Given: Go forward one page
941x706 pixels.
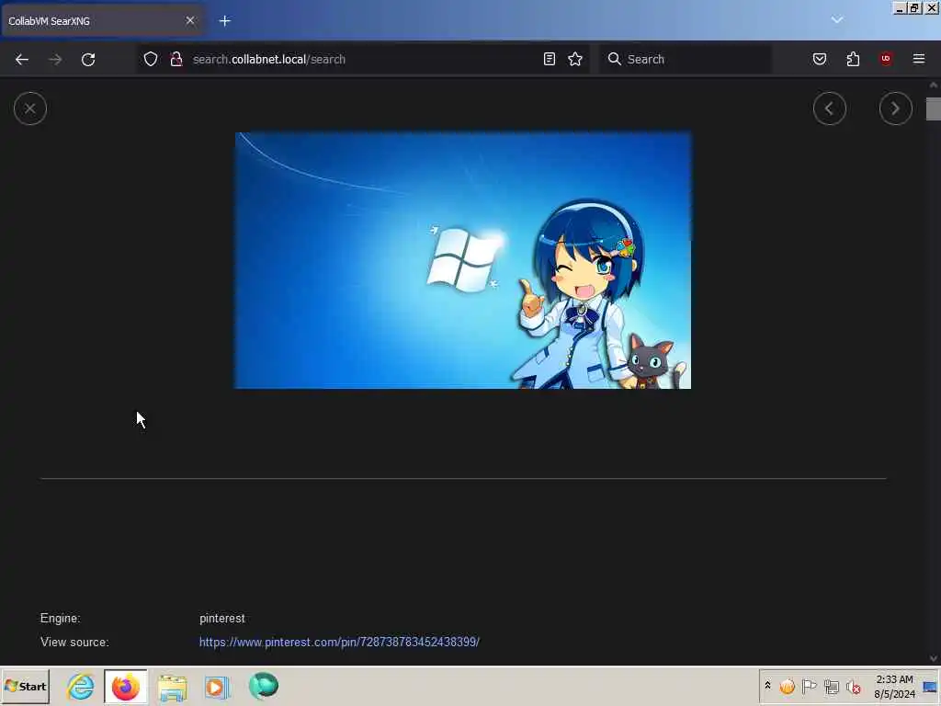Looking at the screenshot, I should [x=54, y=60].
